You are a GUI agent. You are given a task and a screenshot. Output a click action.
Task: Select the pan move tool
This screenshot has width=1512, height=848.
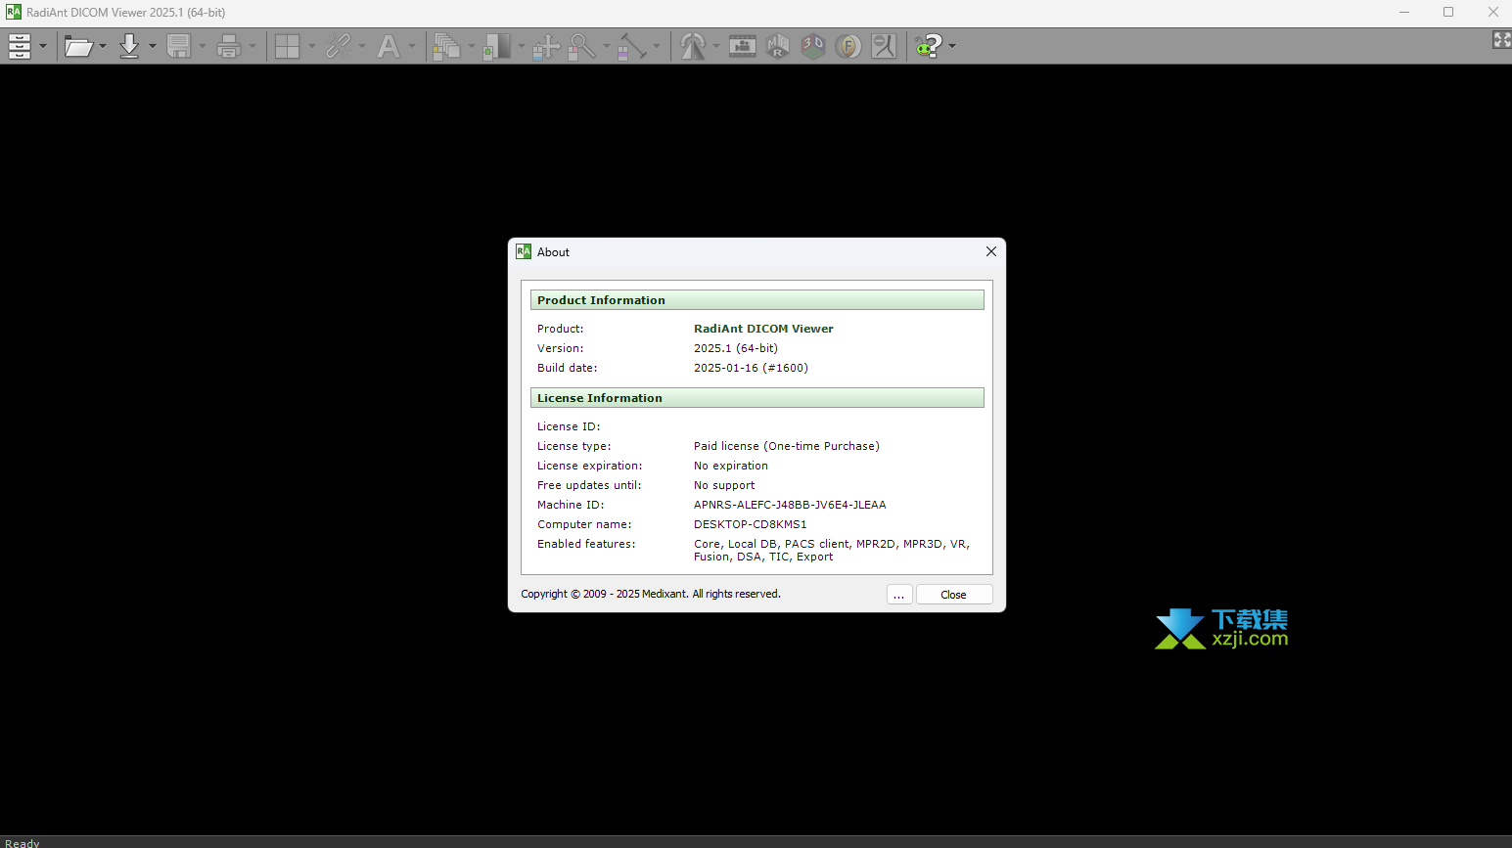tap(546, 46)
